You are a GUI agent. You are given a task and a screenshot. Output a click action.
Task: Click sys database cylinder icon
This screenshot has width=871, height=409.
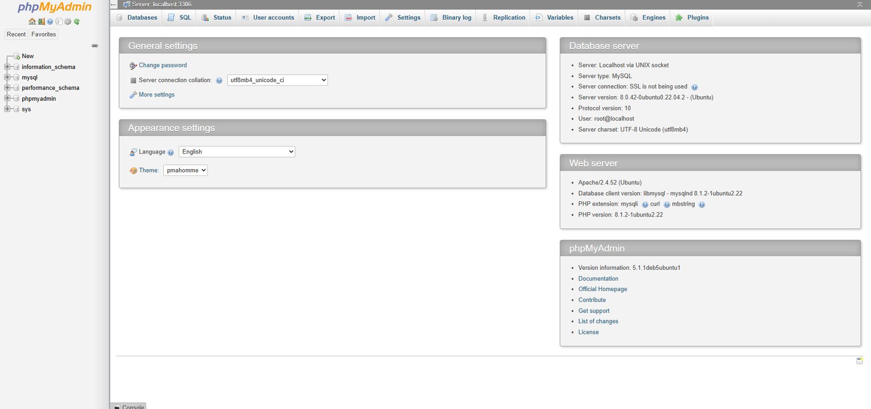pyautogui.click(x=16, y=109)
